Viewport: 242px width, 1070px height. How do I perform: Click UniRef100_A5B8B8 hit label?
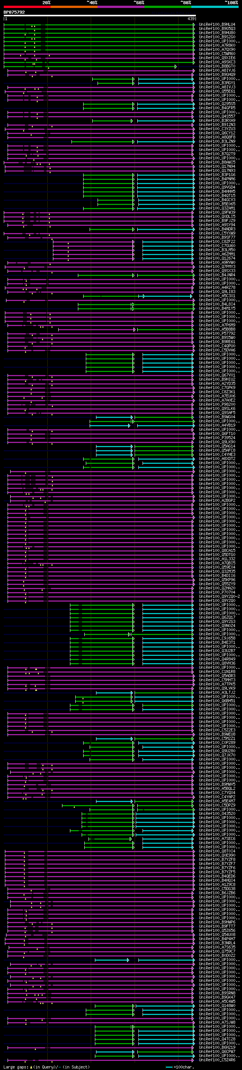coord(217,329)
